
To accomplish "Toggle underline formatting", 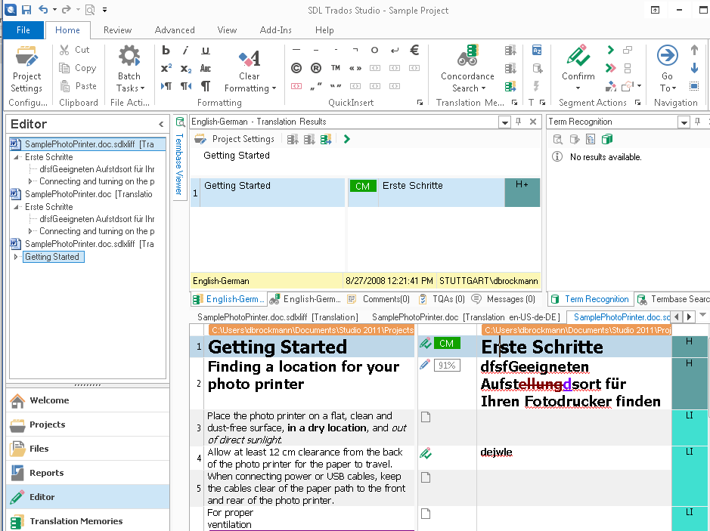I will coord(206,50).
